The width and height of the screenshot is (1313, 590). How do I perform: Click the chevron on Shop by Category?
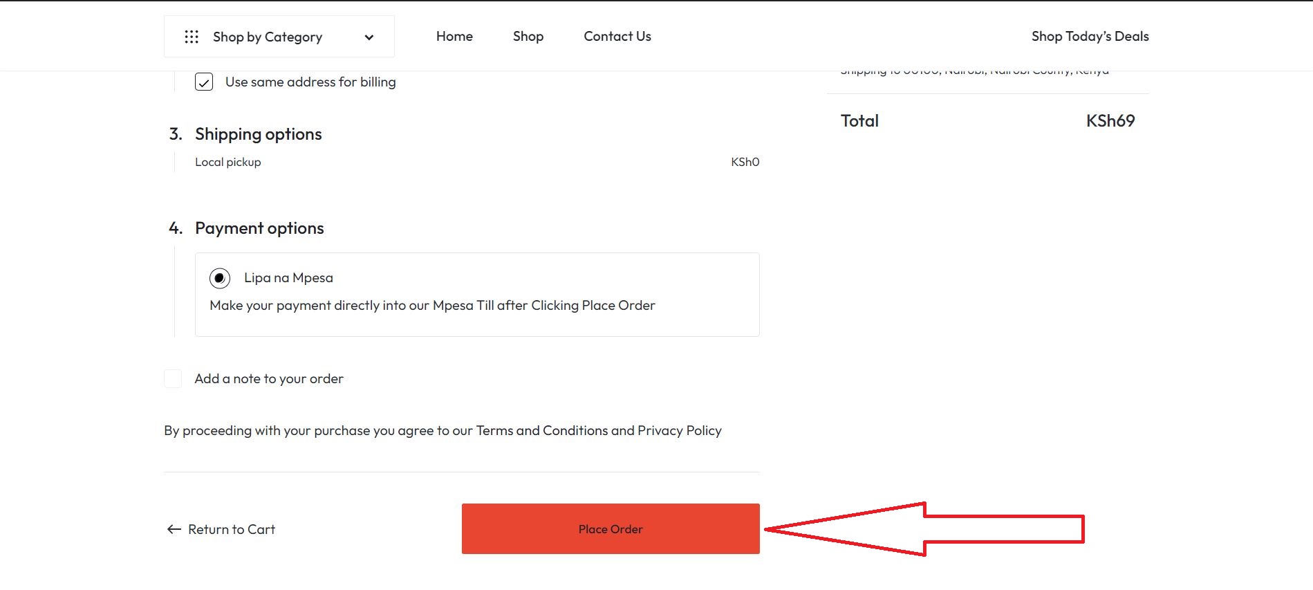point(369,37)
